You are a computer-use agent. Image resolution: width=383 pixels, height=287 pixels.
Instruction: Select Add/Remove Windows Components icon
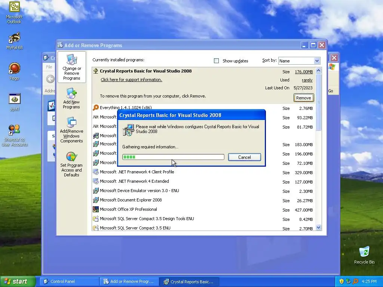pos(71,130)
